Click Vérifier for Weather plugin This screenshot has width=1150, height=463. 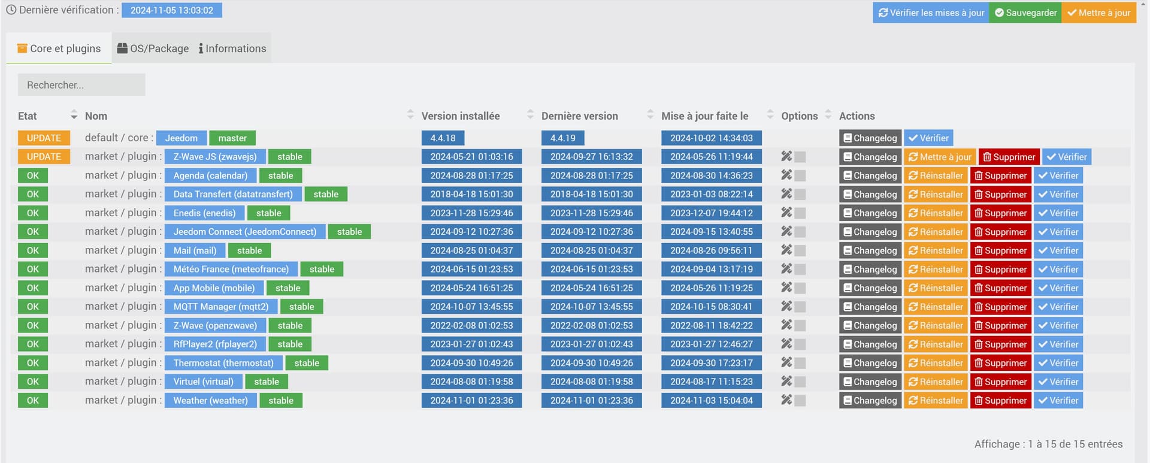point(1058,401)
